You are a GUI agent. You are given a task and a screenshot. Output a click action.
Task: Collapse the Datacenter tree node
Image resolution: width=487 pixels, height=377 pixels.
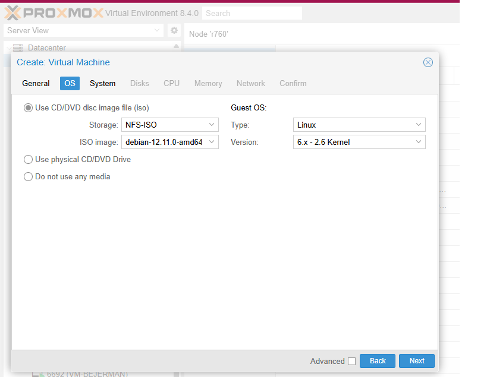(x=9, y=48)
